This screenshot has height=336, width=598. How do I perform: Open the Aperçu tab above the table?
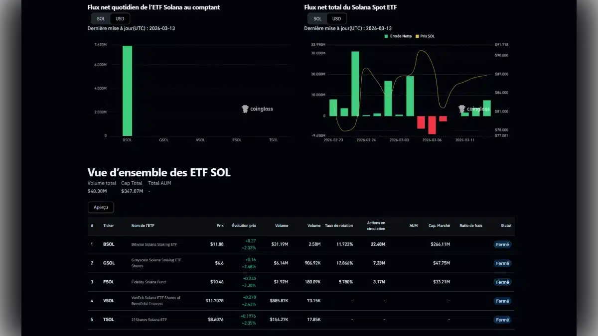[x=101, y=207]
